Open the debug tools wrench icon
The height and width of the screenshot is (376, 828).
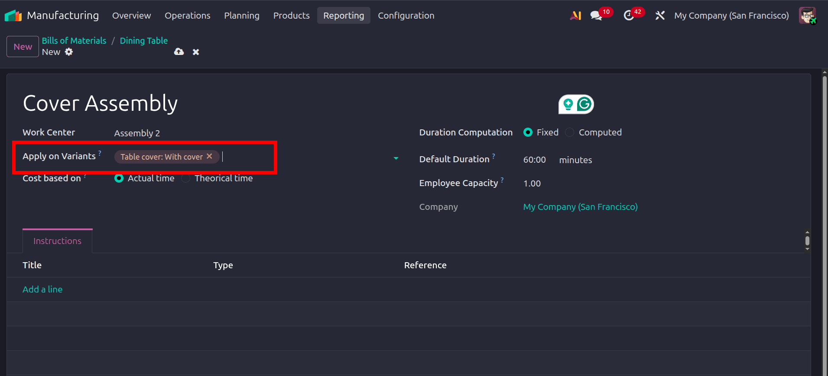click(660, 16)
